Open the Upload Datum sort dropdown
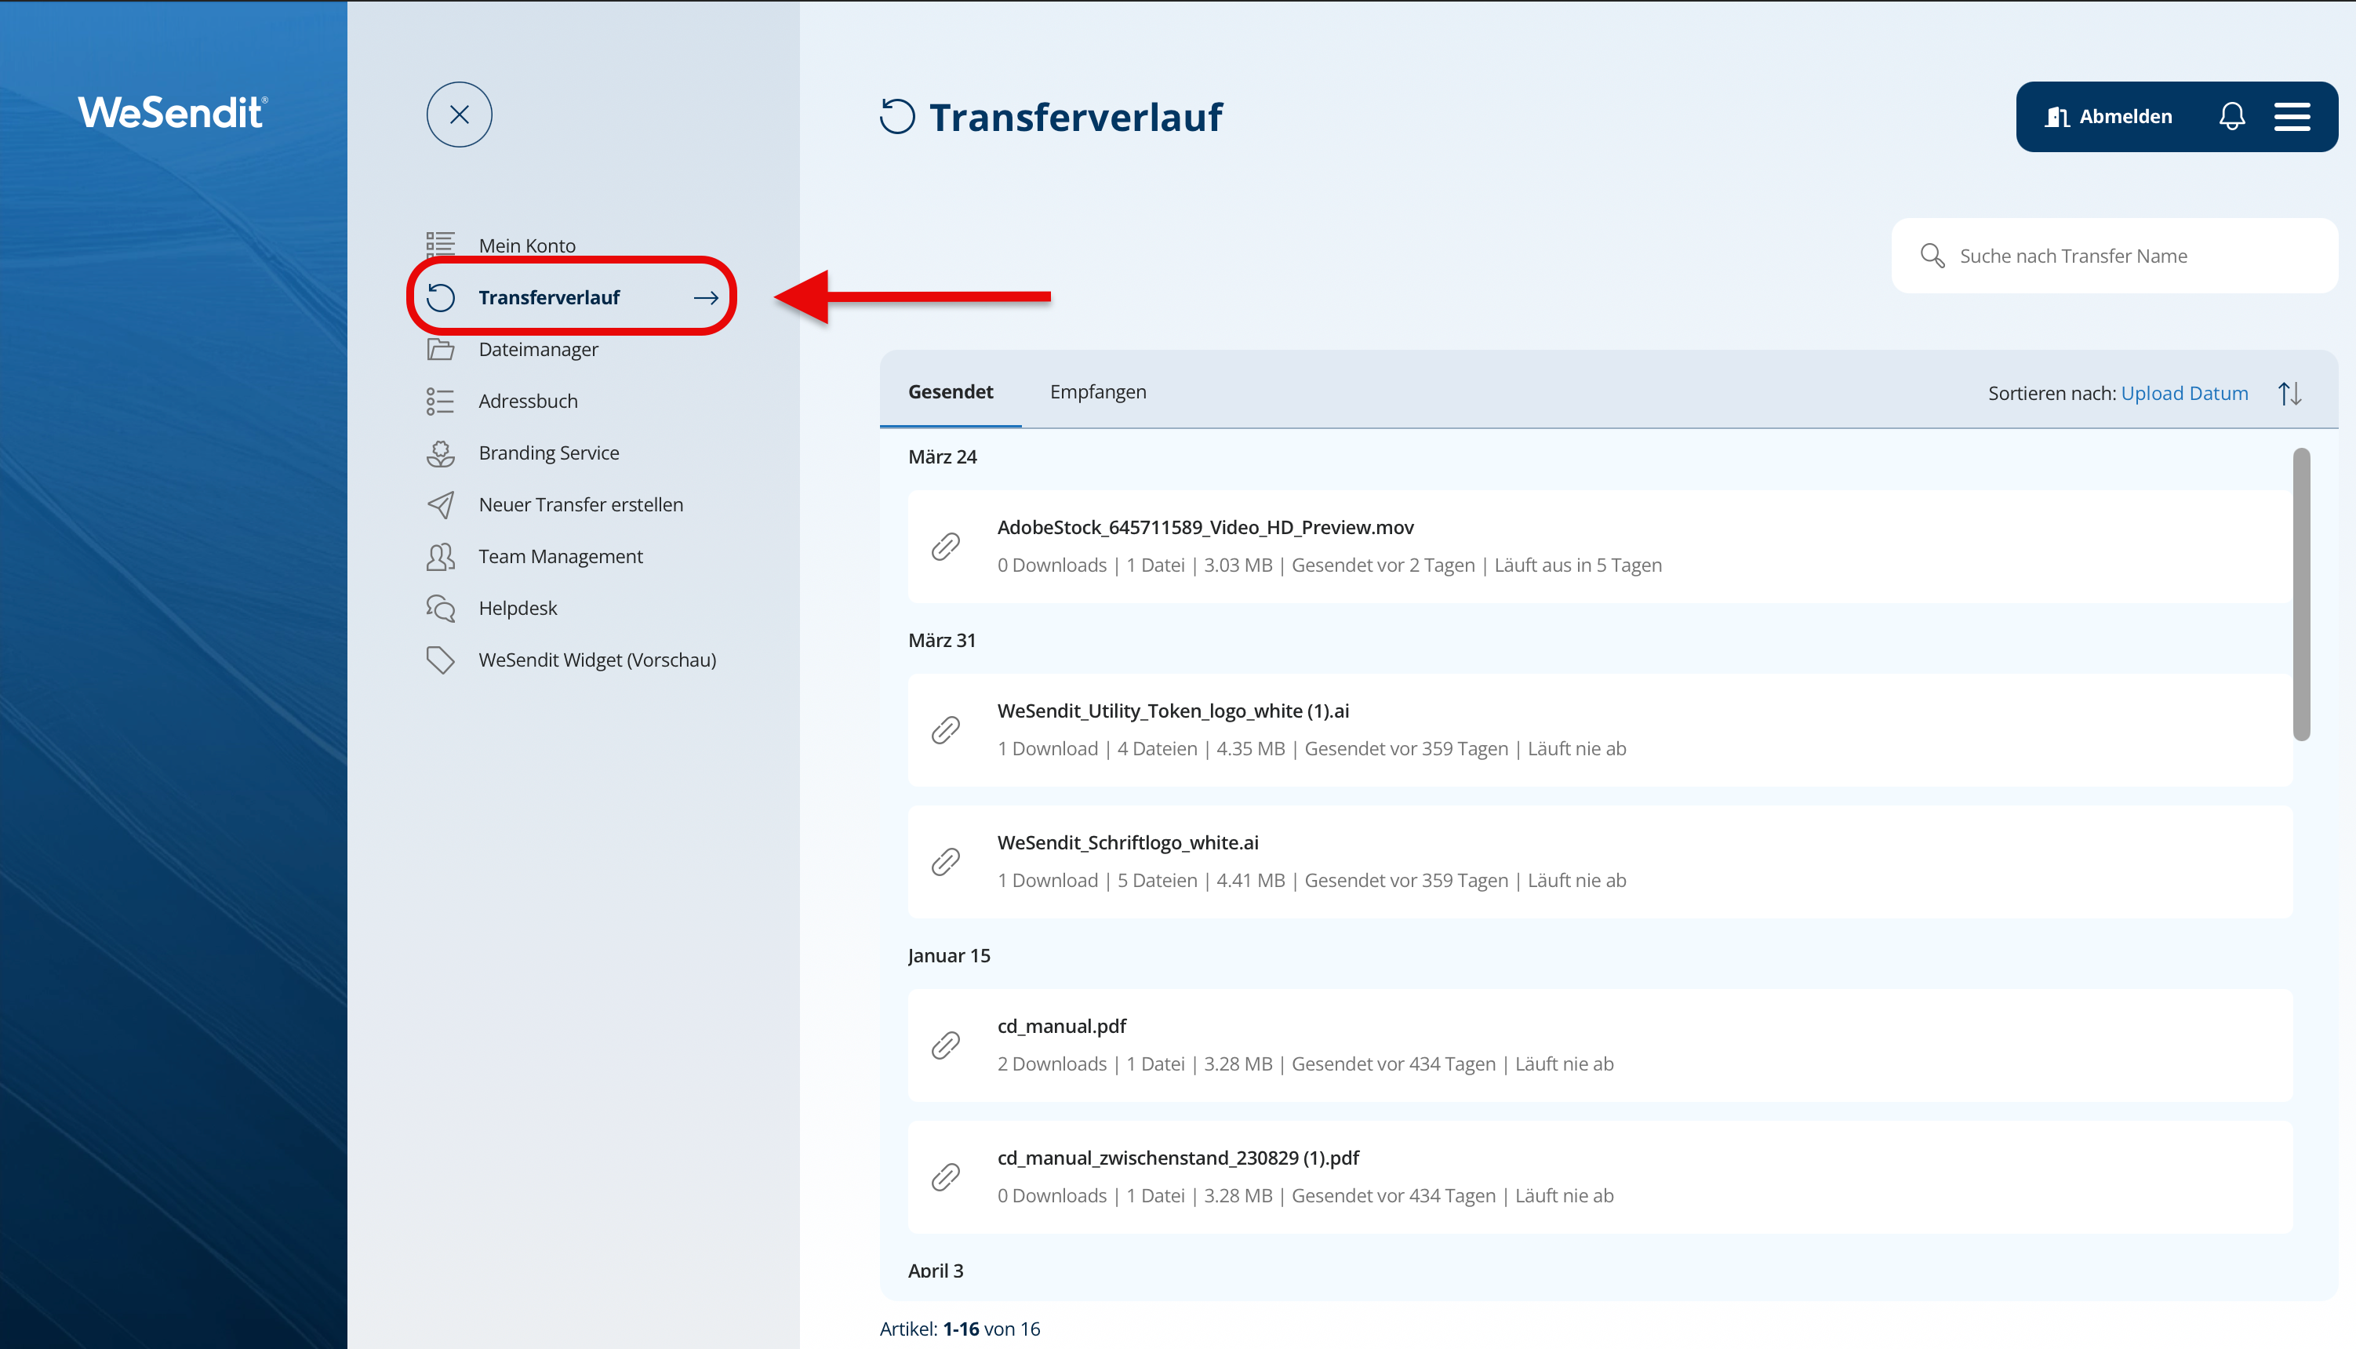 (x=2183, y=394)
